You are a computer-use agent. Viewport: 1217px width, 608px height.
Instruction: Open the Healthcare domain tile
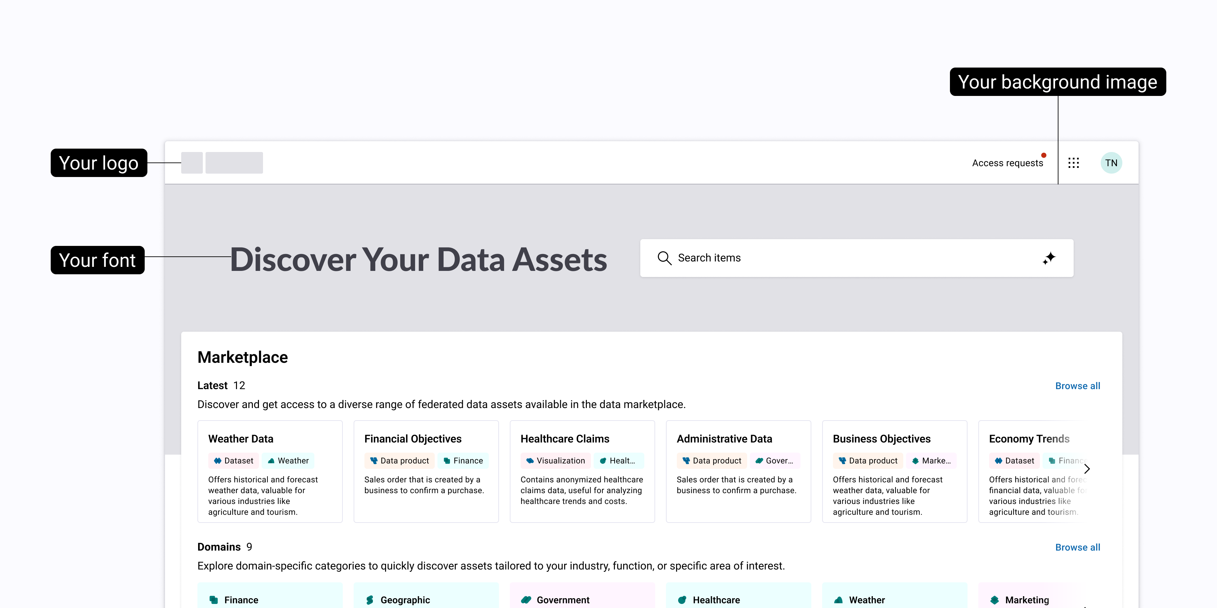738,596
